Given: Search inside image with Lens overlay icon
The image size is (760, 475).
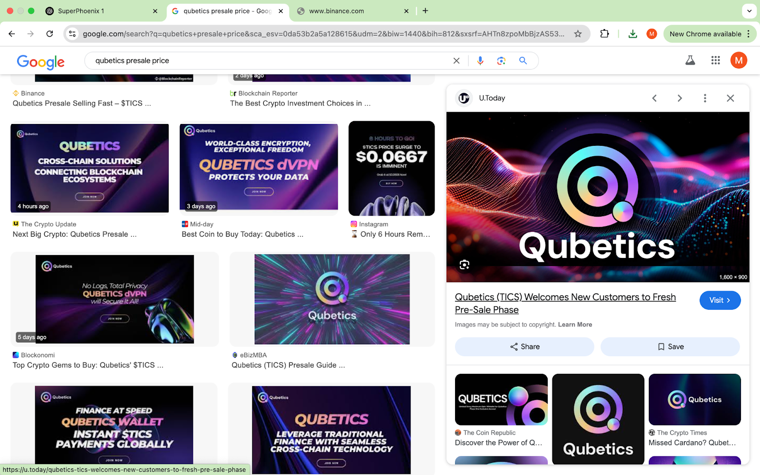Looking at the screenshot, I should click(465, 265).
